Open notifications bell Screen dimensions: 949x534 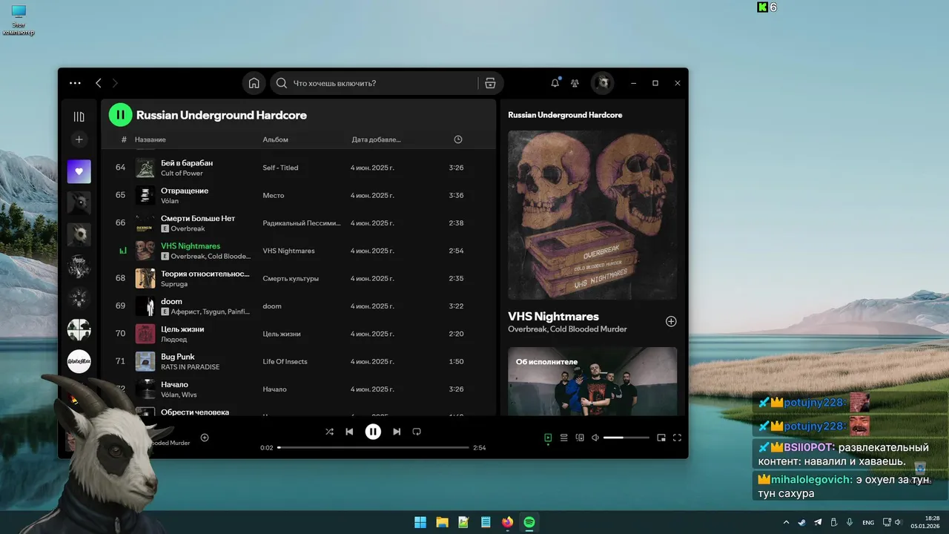point(555,83)
